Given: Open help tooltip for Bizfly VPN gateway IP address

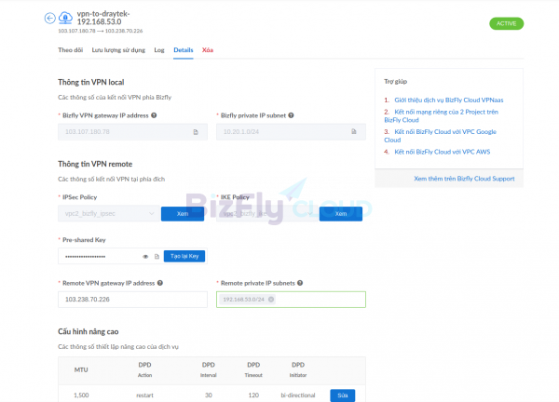Looking at the screenshot, I should click(x=154, y=115).
